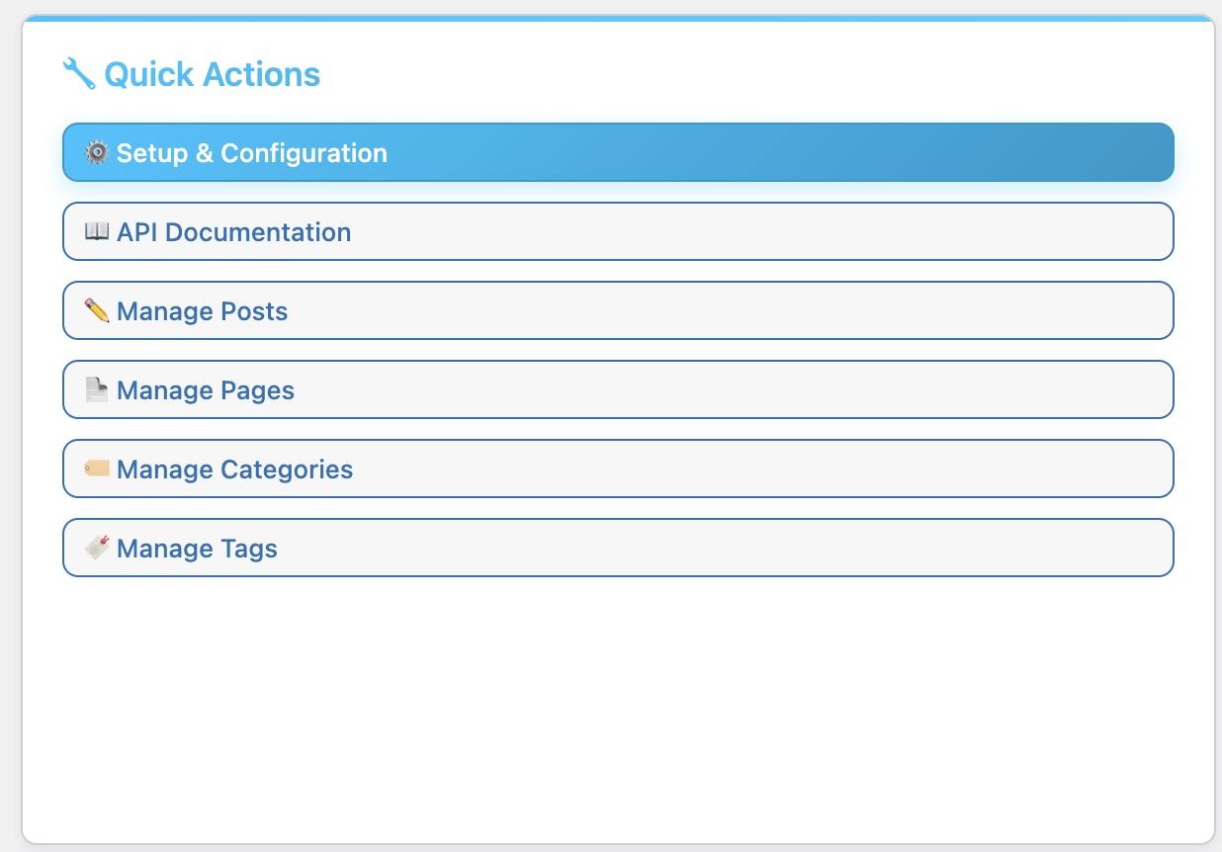Click the Manage Tags label text

pyautogui.click(x=196, y=548)
